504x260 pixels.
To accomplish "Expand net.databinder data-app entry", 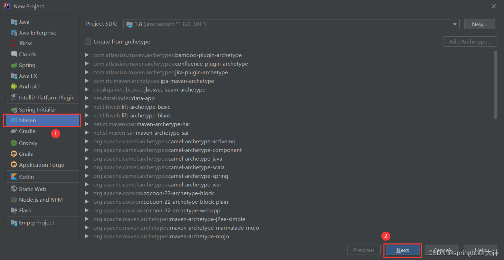I will tap(87, 98).
